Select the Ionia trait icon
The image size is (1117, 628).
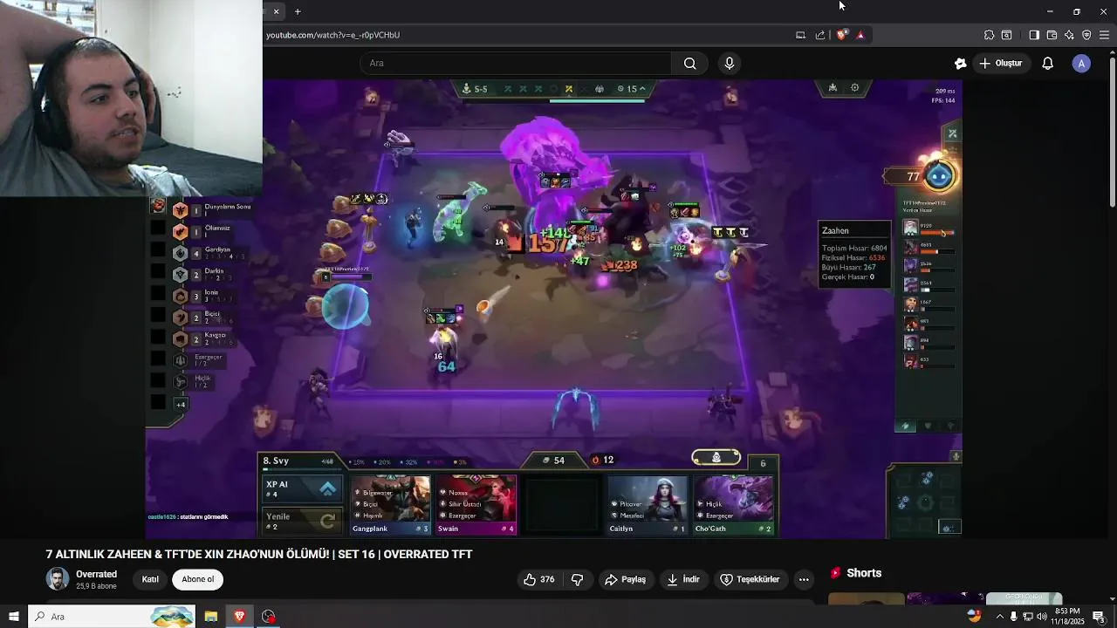(180, 296)
